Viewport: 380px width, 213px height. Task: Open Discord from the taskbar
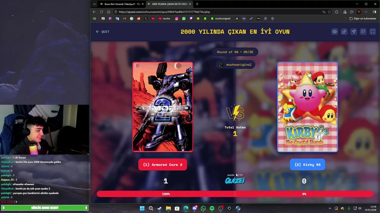click(x=194, y=208)
